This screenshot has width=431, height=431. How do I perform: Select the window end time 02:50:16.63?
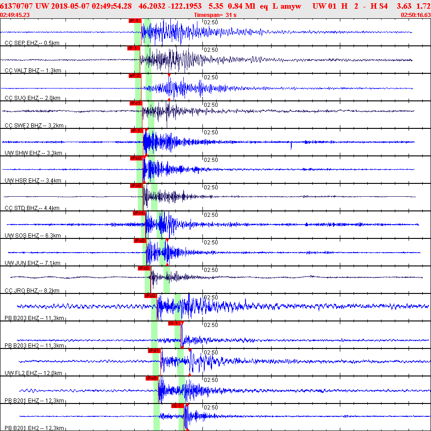coord(416,15)
